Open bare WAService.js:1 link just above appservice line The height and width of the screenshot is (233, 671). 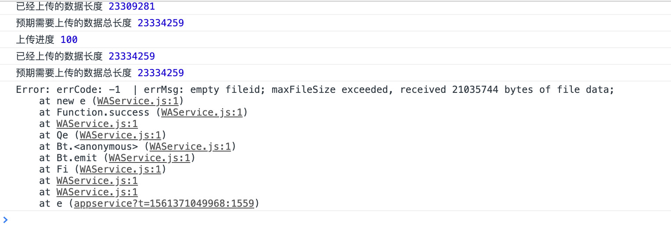(97, 192)
